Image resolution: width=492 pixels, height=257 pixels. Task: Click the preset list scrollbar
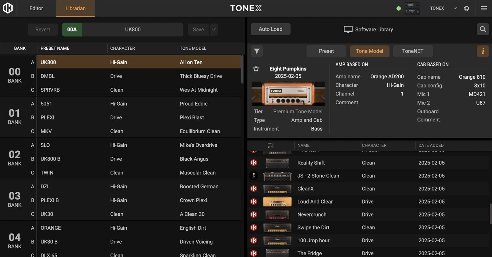(x=242, y=69)
